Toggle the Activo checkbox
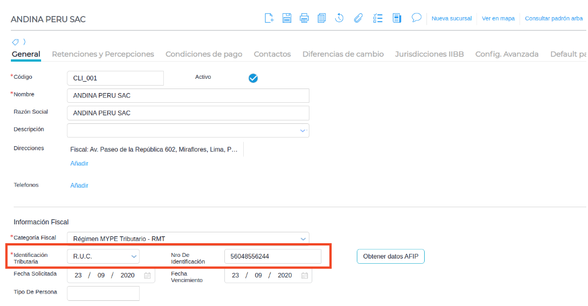The height and width of the screenshot is (306, 588). pyautogui.click(x=253, y=78)
